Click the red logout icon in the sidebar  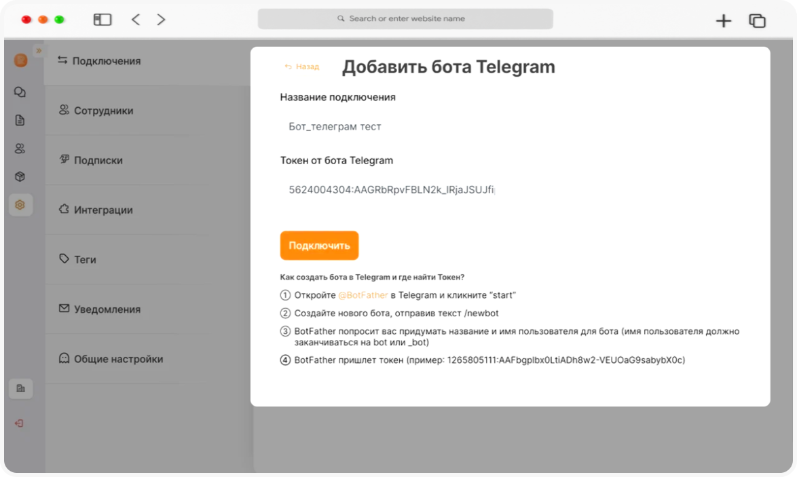coord(19,423)
